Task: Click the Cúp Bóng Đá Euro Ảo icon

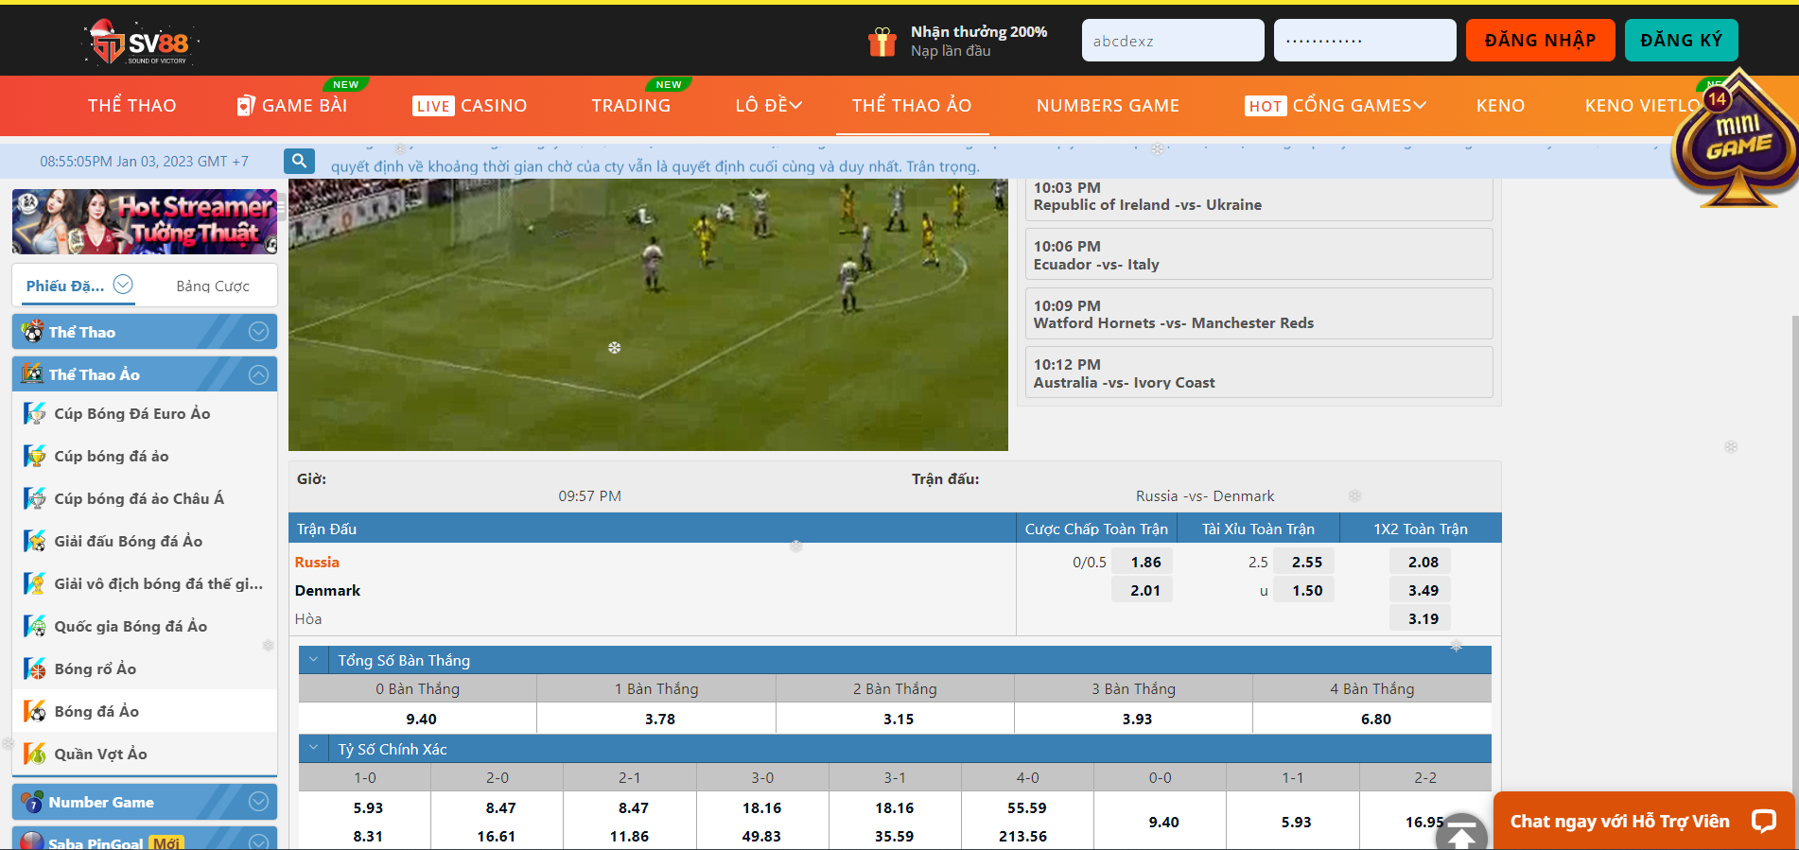Action: point(35,413)
